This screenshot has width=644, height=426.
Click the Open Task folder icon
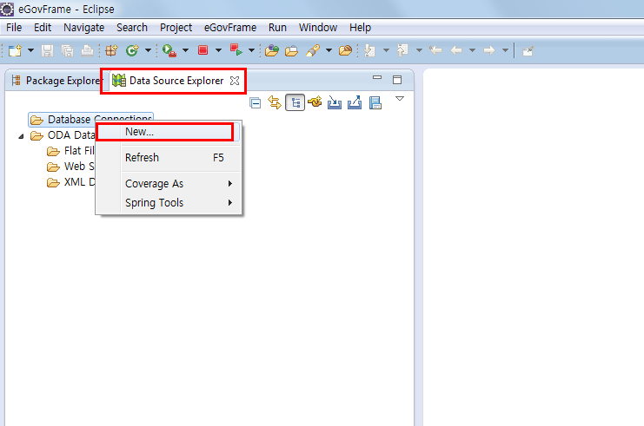coord(292,51)
